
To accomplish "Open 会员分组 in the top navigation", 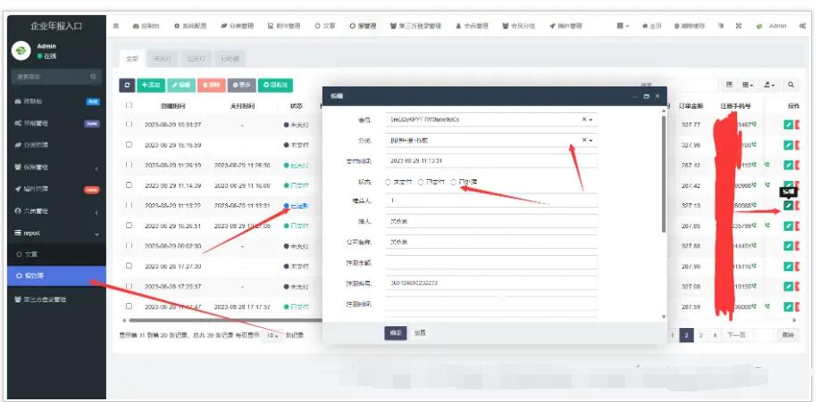I will (519, 26).
